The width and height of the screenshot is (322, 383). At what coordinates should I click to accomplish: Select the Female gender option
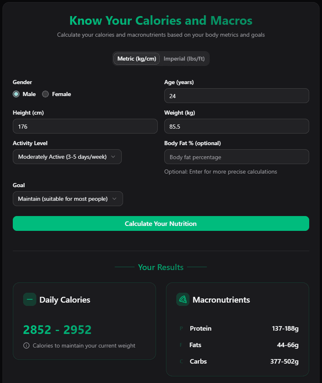45,94
